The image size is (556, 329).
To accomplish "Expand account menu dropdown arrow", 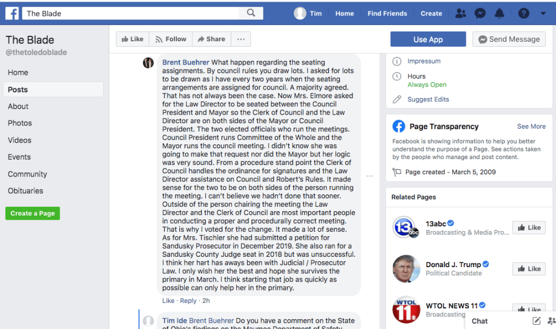I will 544,14.
